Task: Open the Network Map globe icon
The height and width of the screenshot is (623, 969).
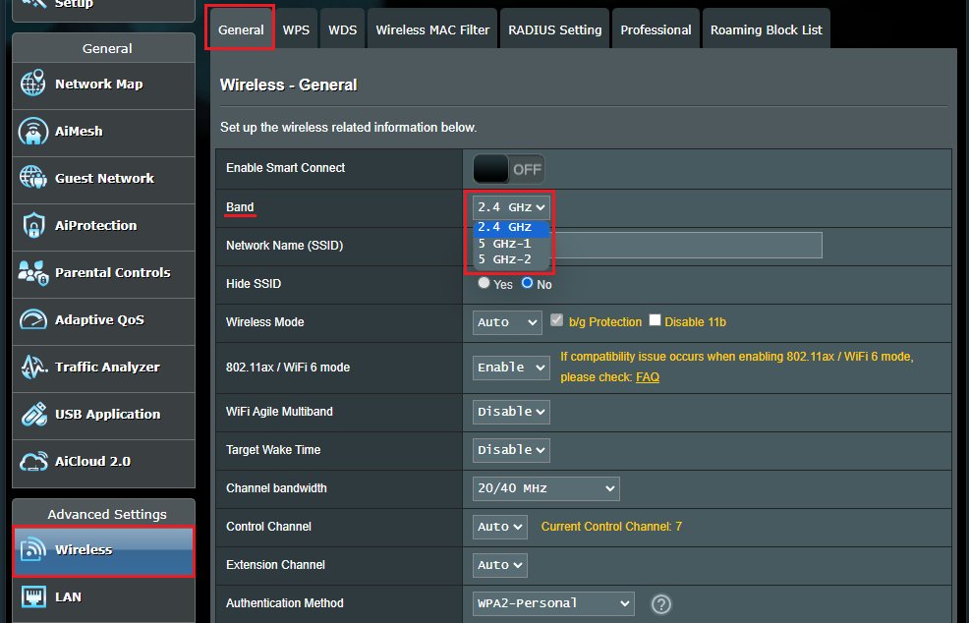Action: click(32, 84)
